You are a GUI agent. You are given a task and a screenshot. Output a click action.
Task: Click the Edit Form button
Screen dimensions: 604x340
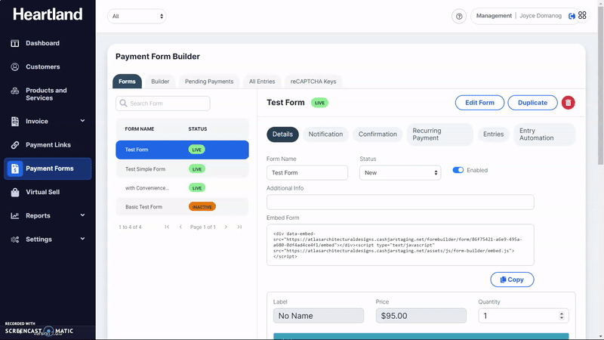tap(479, 103)
